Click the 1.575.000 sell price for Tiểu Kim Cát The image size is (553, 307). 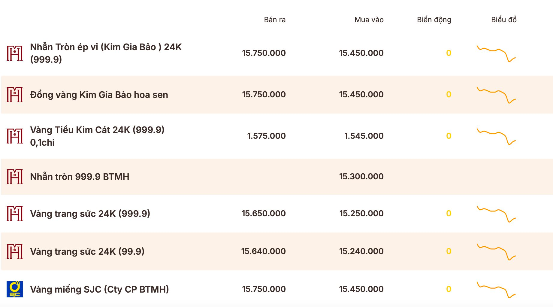[x=266, y=136]
